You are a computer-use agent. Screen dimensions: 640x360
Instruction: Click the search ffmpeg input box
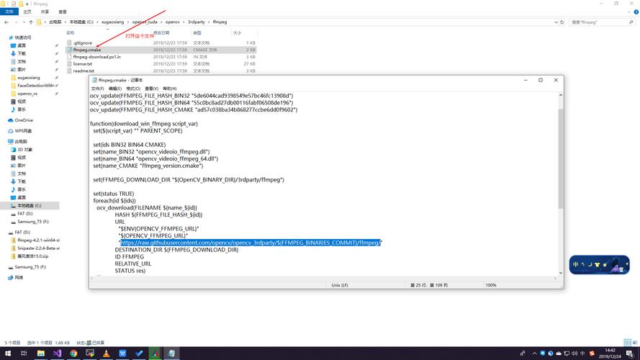[599, 22]
